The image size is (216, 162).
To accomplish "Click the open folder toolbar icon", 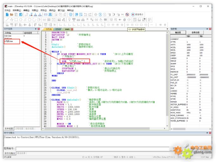I will point(12,15).
